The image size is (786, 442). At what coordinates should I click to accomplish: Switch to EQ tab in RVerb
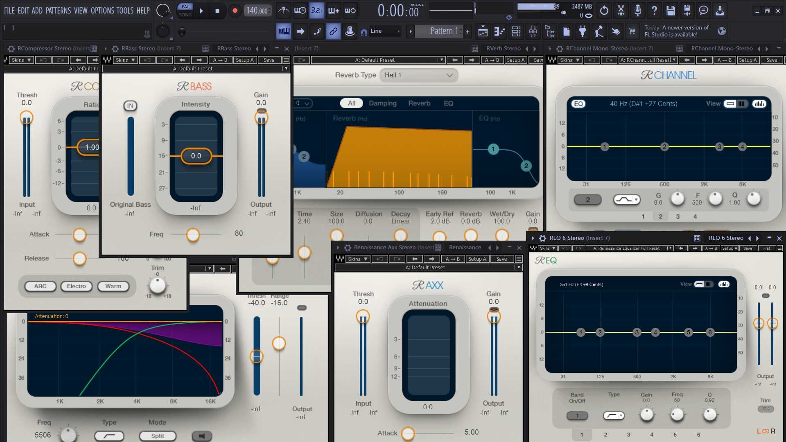448,104
